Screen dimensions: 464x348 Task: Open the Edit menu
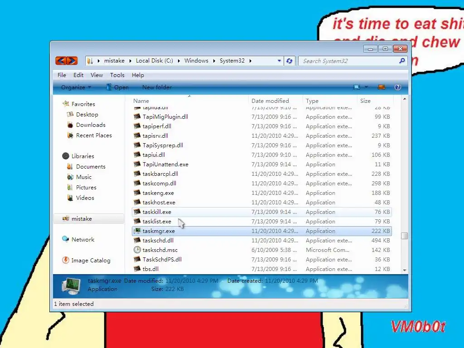click(78, 75)
